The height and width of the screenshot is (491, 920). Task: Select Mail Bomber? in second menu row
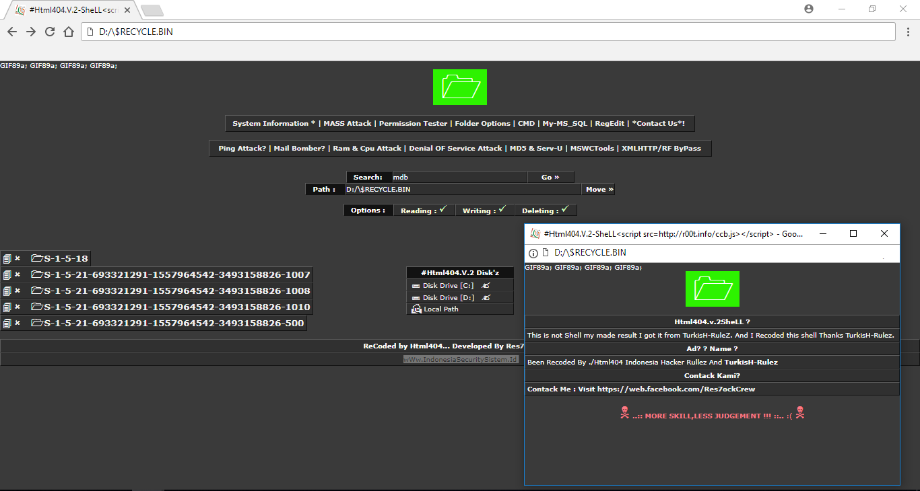[299, 149]
